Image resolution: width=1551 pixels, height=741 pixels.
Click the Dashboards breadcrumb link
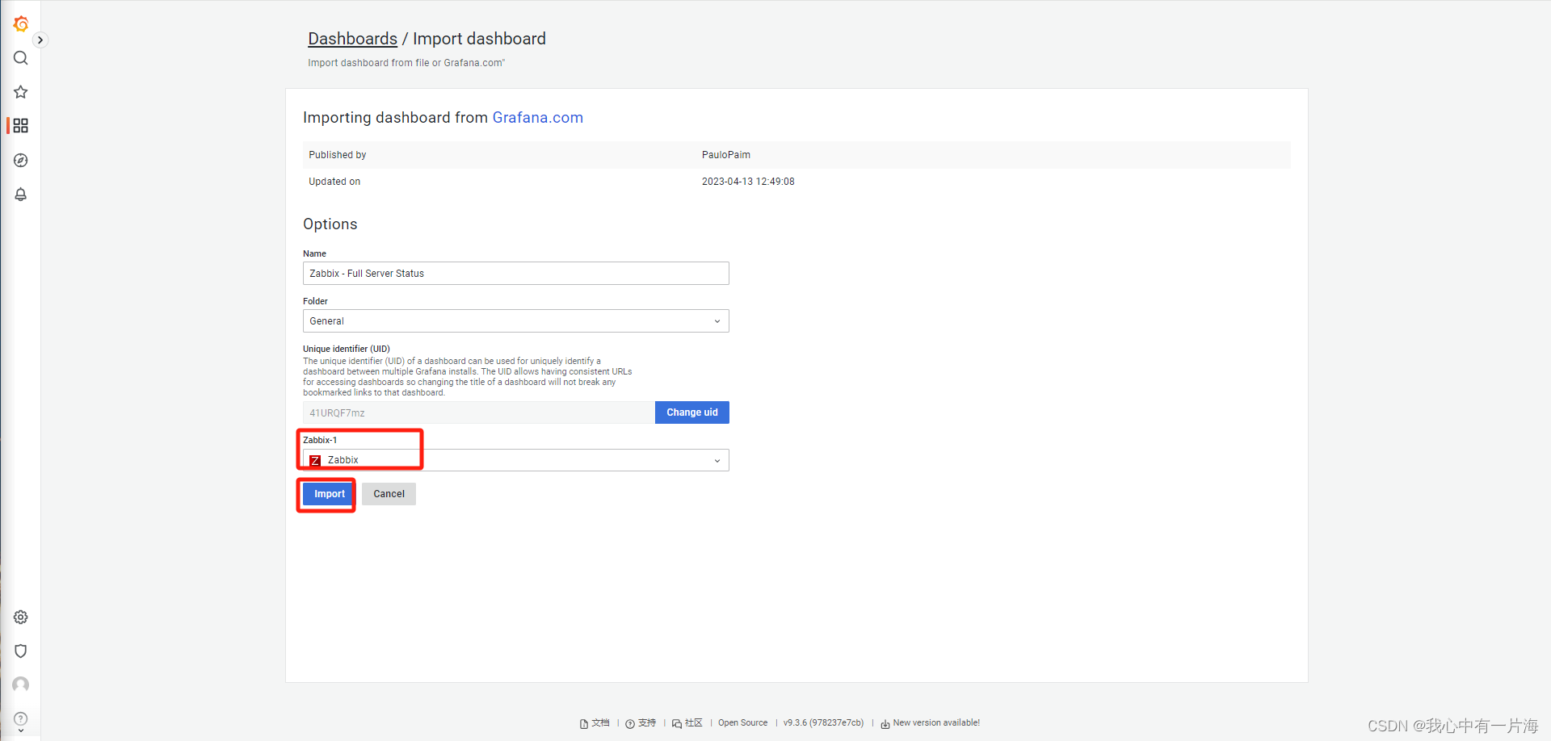[352, 39]
